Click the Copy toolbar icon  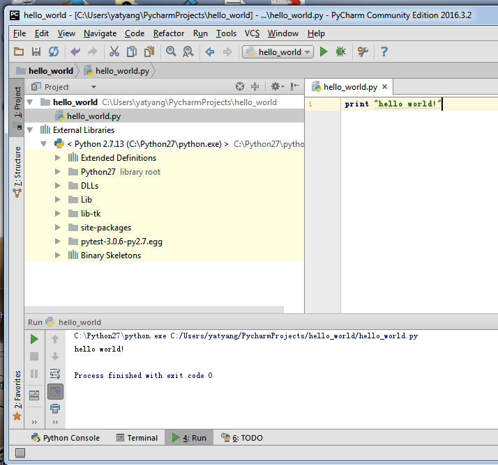coord(132,52)
